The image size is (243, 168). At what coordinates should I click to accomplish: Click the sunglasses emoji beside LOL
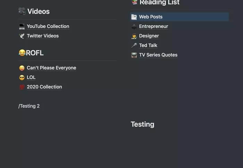coord(22,78)
